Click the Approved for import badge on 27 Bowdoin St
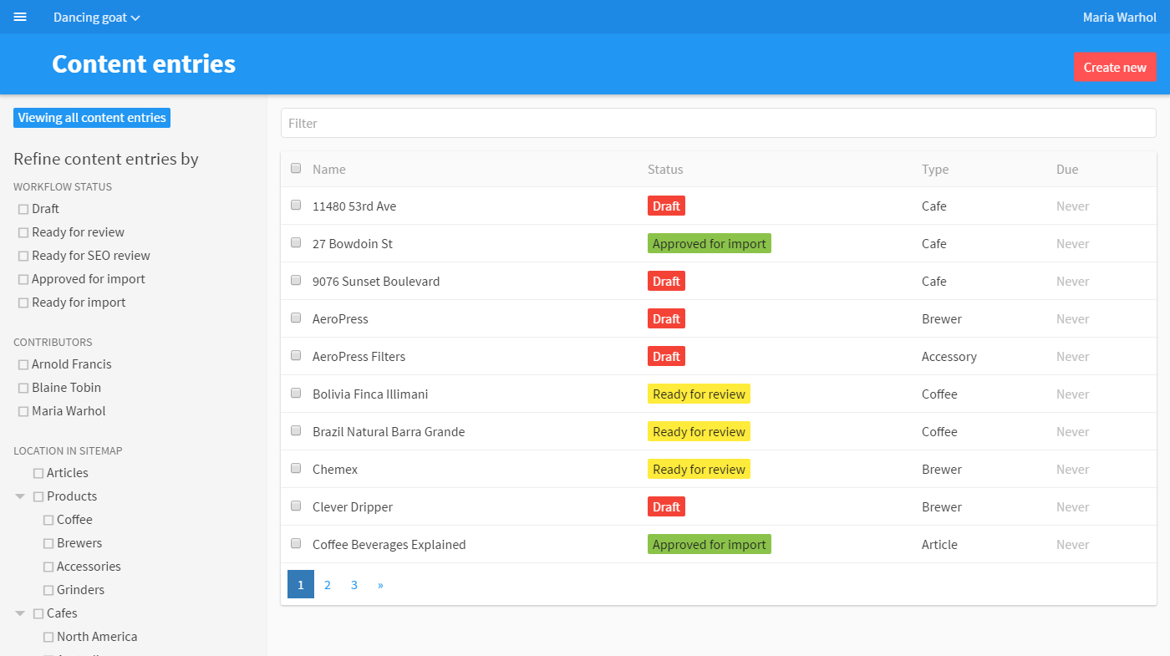 coord(709,244)
